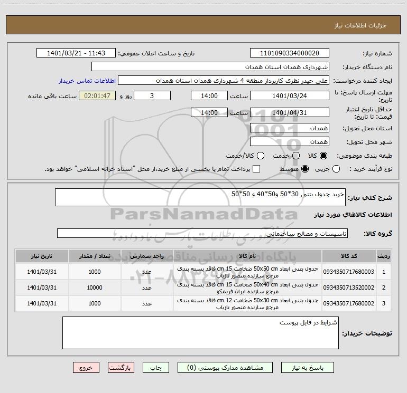Image resolution: width=407 pixels, height=393 pixels.
Task: Select the خدمت radio button
Action: click(296, 156)
